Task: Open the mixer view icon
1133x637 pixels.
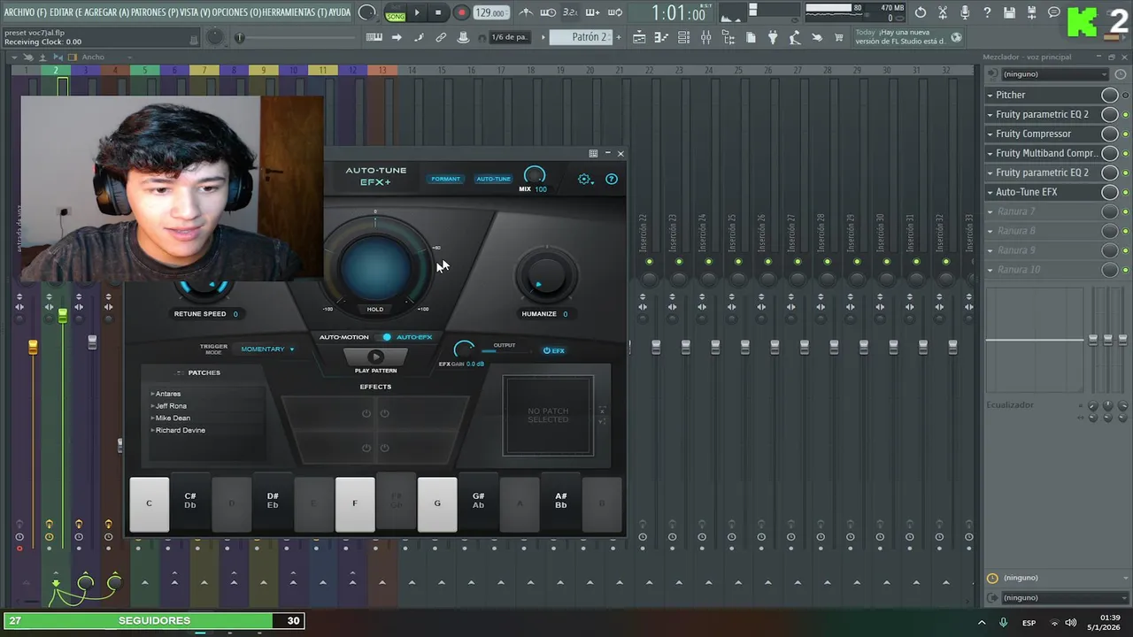Action: click(x=705, y=37)
